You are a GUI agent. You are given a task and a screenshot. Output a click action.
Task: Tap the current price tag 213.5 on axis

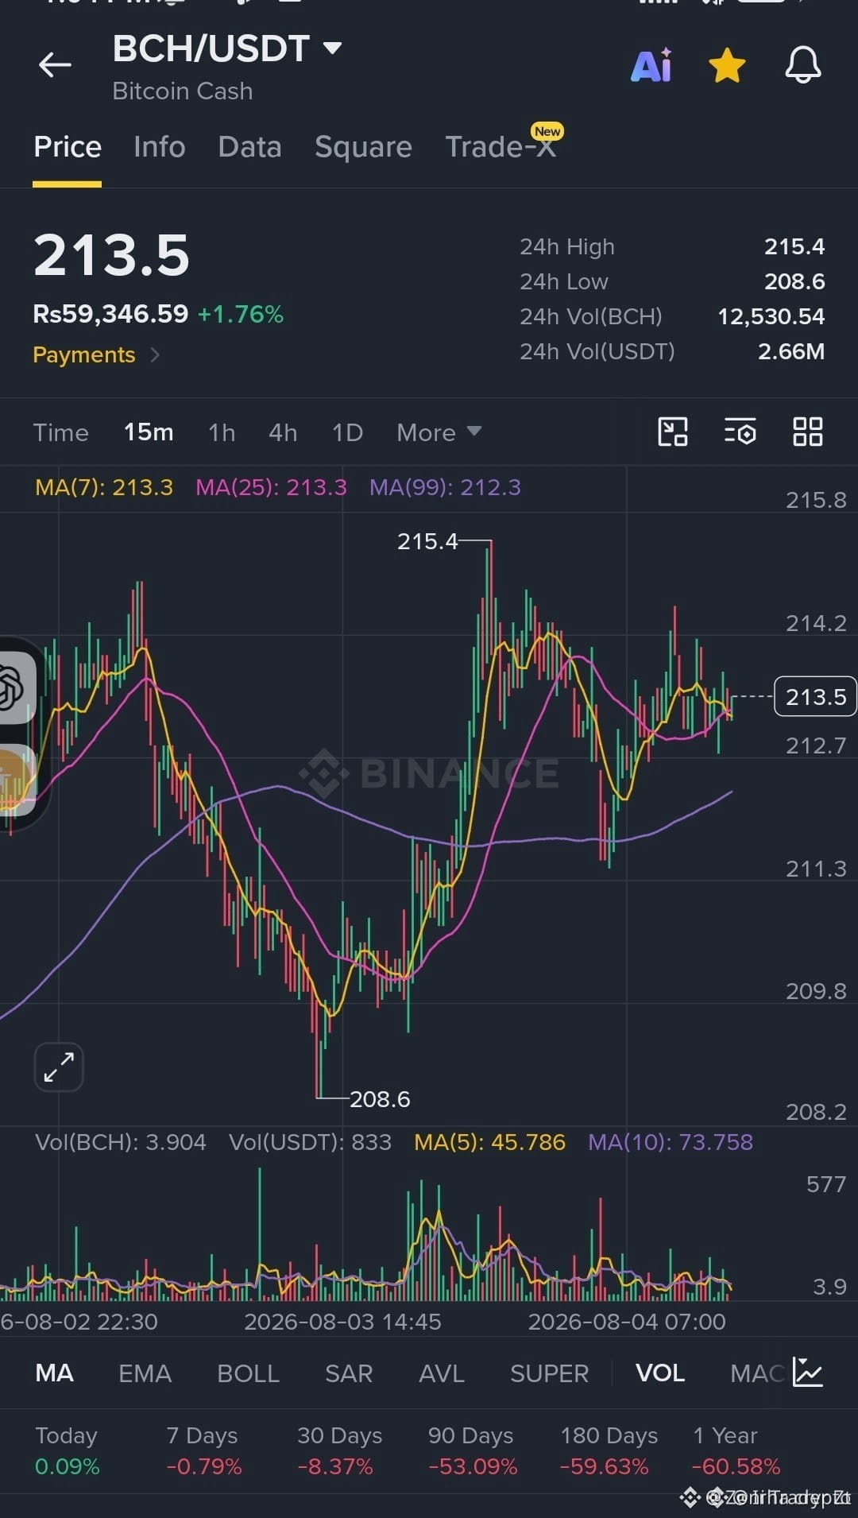[x=815, y=697]
